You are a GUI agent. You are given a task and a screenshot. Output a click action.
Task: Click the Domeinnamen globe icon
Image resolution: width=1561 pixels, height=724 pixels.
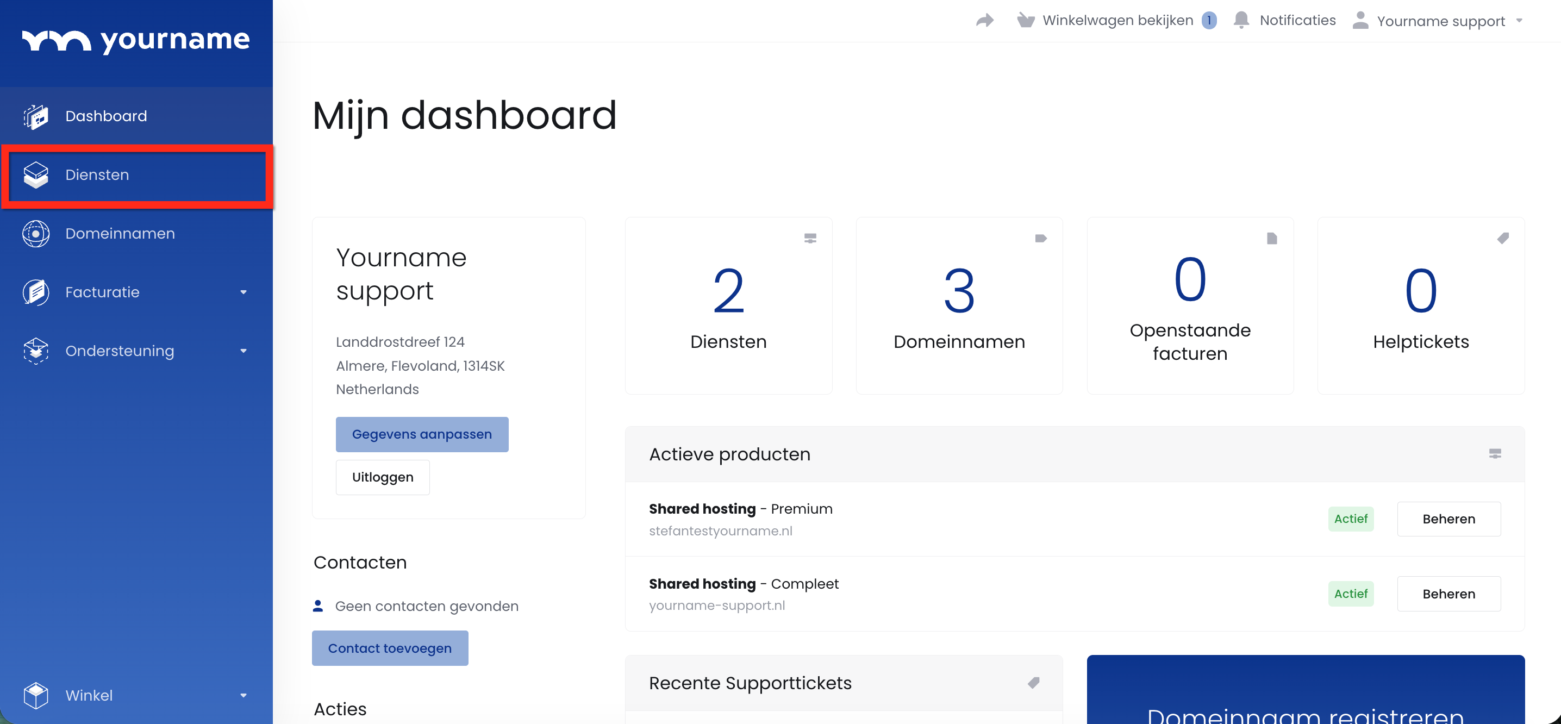pos(36,234)
